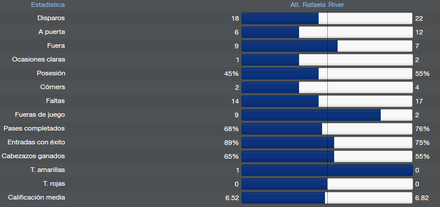
Task: Click the Calificación media bar
Action: [x=327, y=198]
